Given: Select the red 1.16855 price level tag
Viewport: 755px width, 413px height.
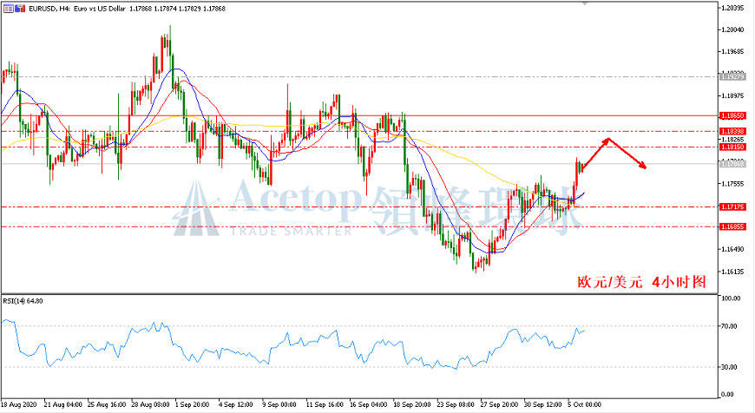Looking at the screenshot, I should 732,226.
